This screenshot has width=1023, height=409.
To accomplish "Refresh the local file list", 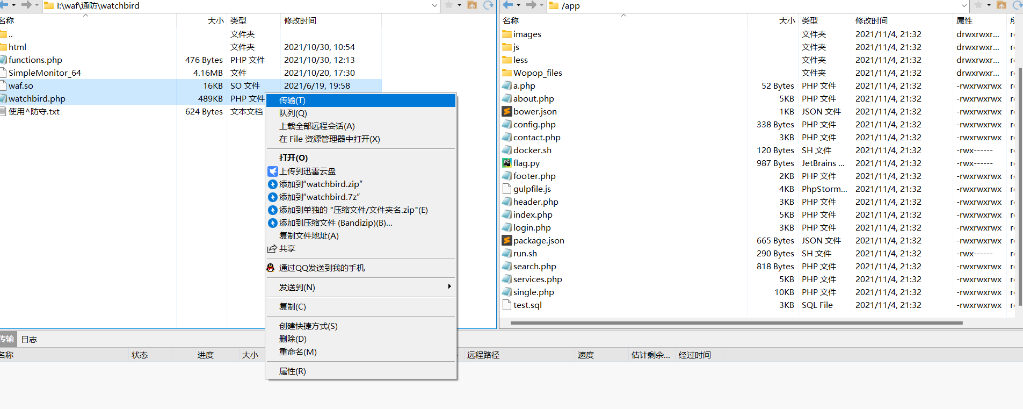I will [x=488, y=5].
